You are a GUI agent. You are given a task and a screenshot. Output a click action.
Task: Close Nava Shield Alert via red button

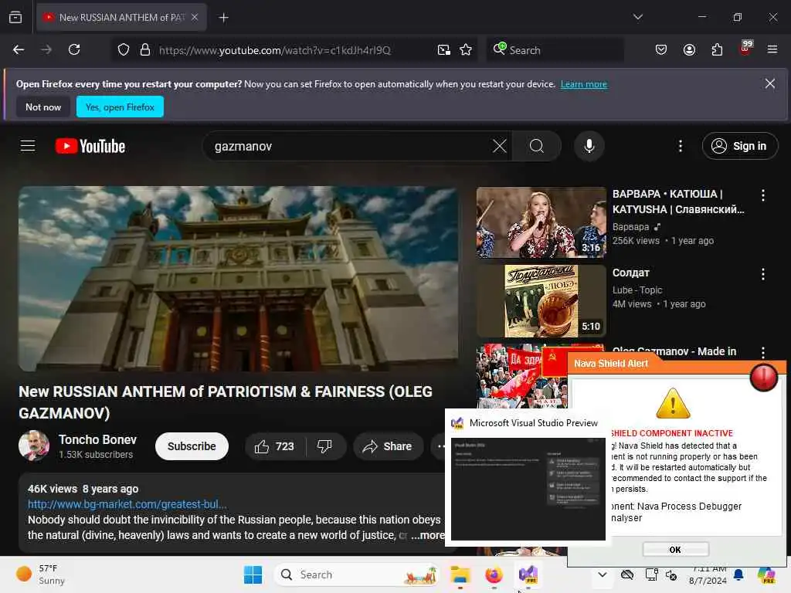[763, 377]
